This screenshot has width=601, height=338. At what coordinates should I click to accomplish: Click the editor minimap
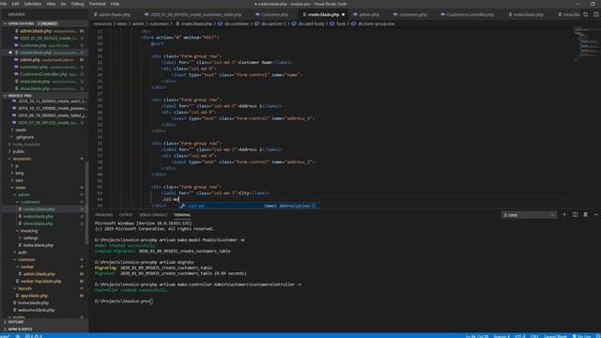click(586, 44)
